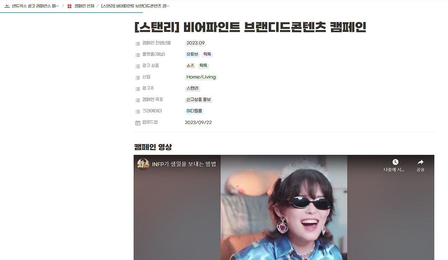Click the 광고 상품 property label
The height and width of the screenshot is (260, 448).
click(150, 65)
